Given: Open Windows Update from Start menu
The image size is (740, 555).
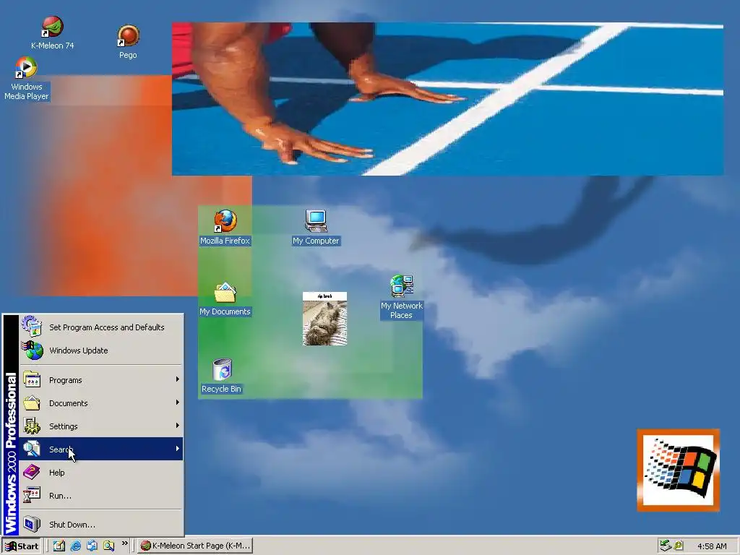Looking at the screenshot, I should (101, 350).
